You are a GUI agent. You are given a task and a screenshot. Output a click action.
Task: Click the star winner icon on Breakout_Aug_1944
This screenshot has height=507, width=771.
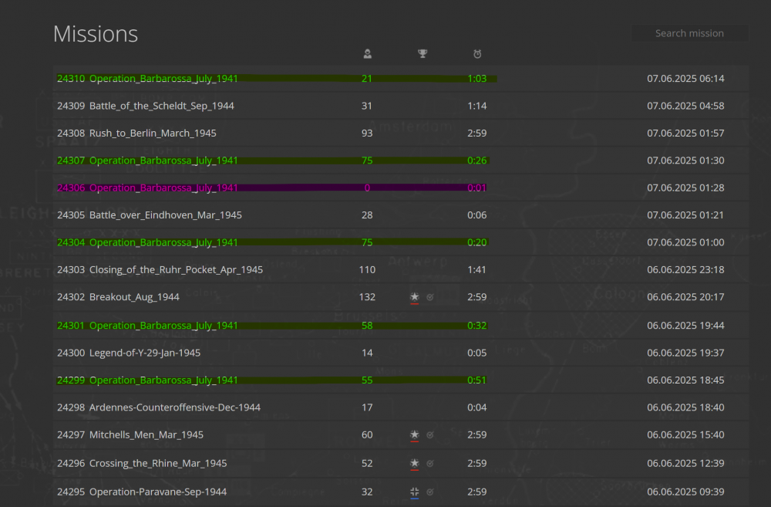(x=415, y=297)
